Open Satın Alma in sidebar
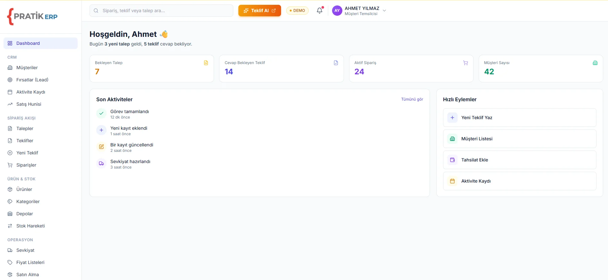The image size is (608, 280). point(40,275)
